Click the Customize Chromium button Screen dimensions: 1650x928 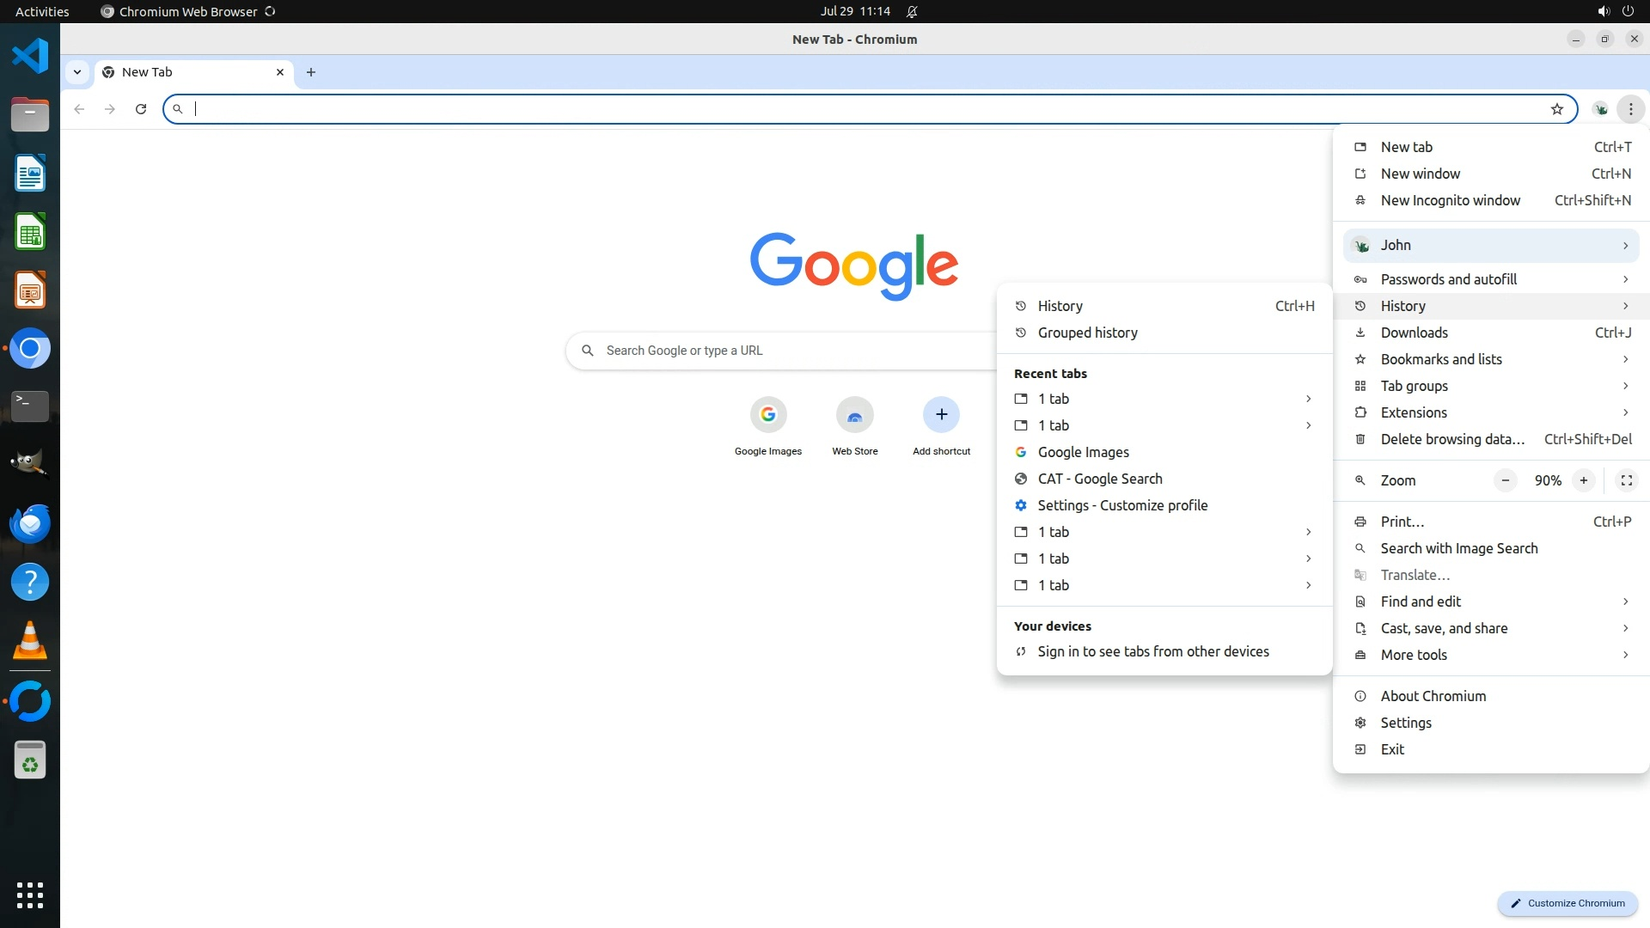[x=1567, y=903]
